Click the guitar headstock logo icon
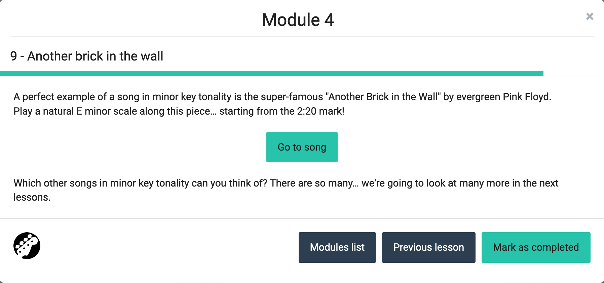604x283 pixels. (x=27, y=246)
